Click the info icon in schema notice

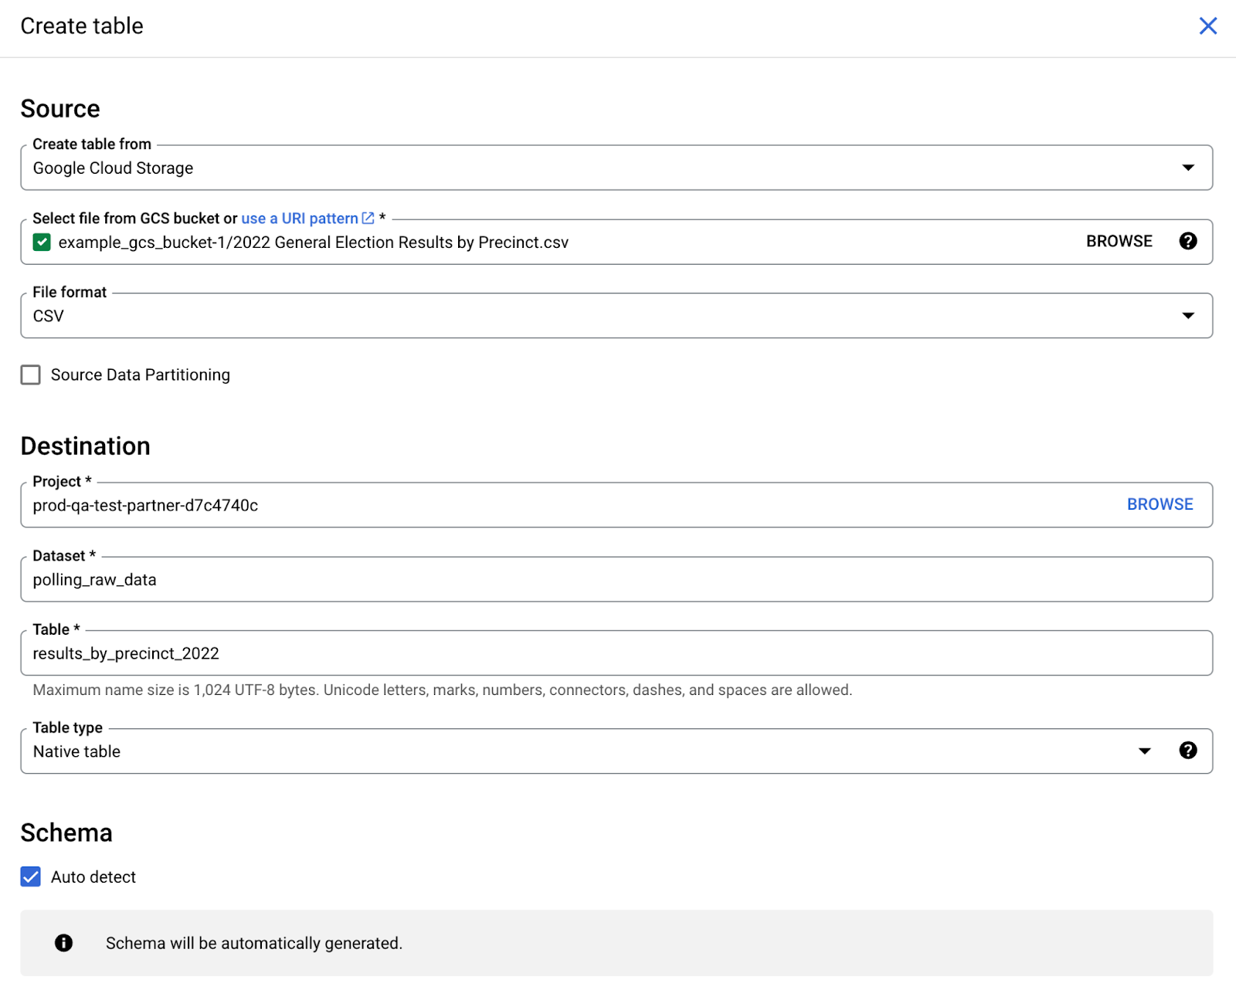63,943
